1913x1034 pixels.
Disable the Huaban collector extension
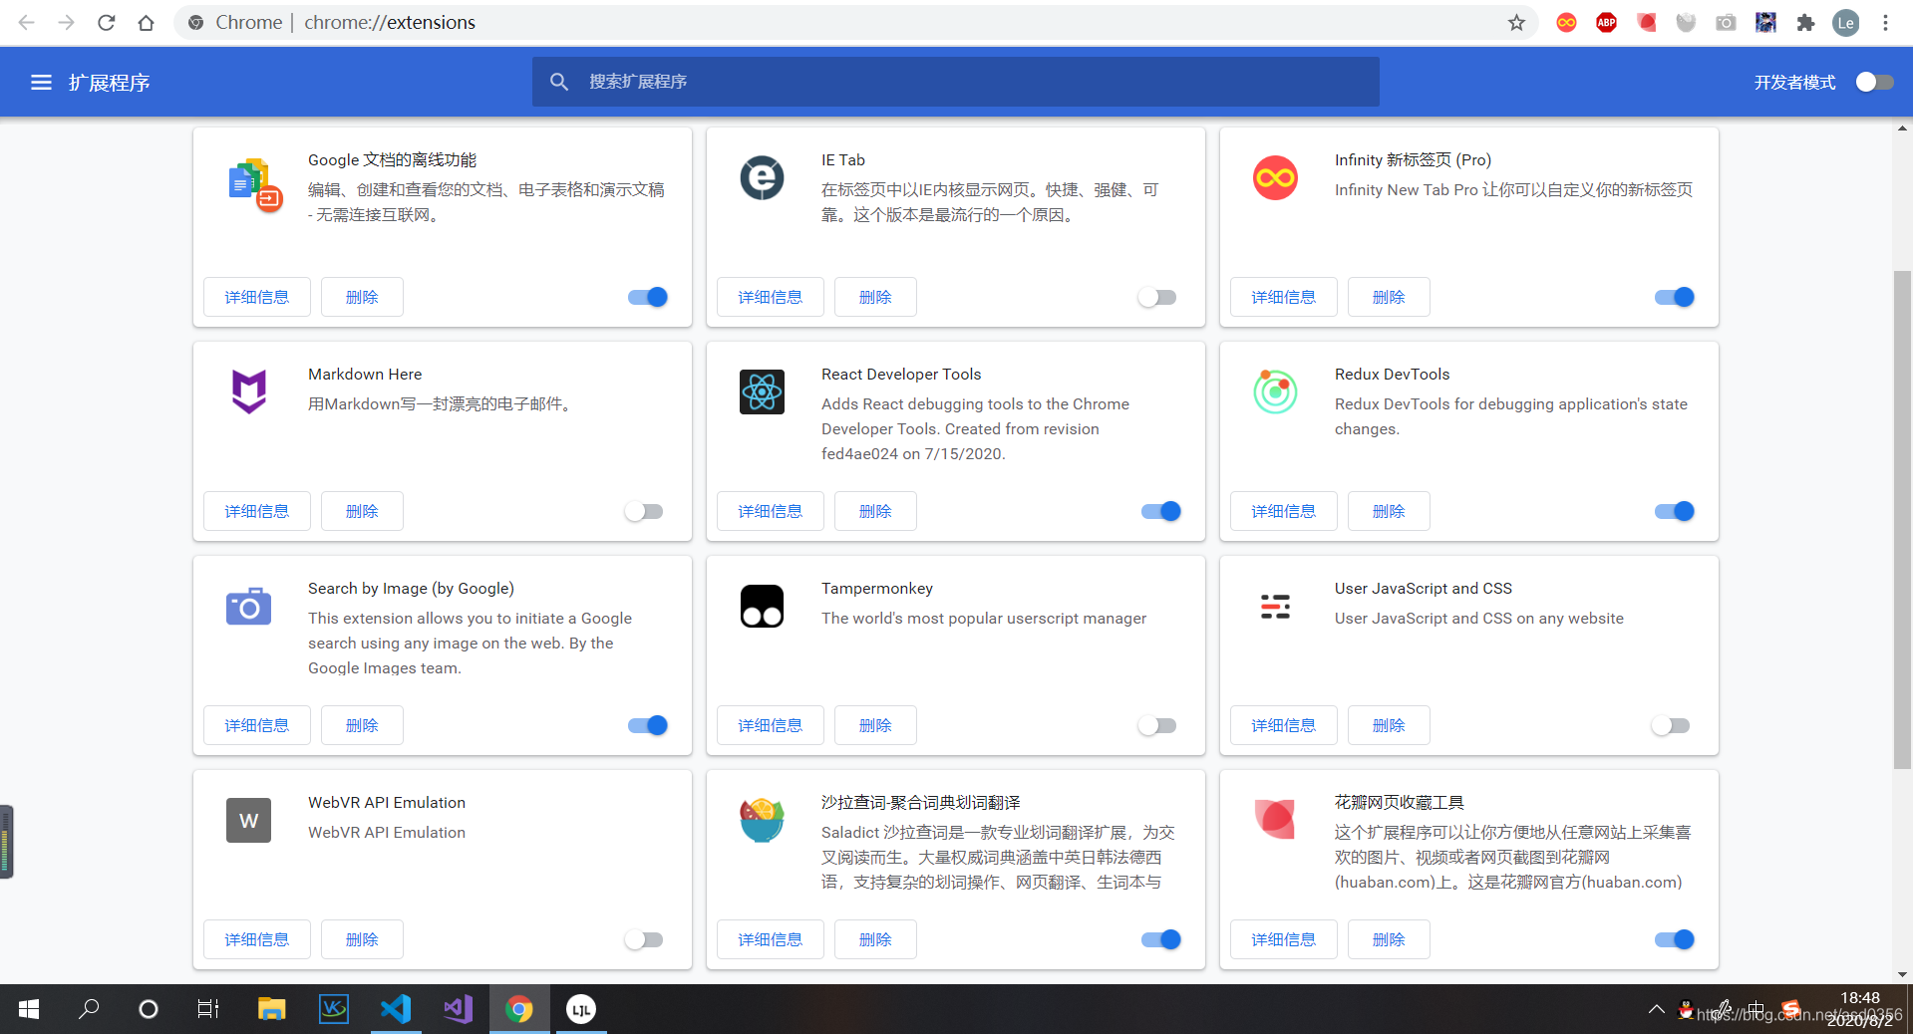[x=1675, y=939]
